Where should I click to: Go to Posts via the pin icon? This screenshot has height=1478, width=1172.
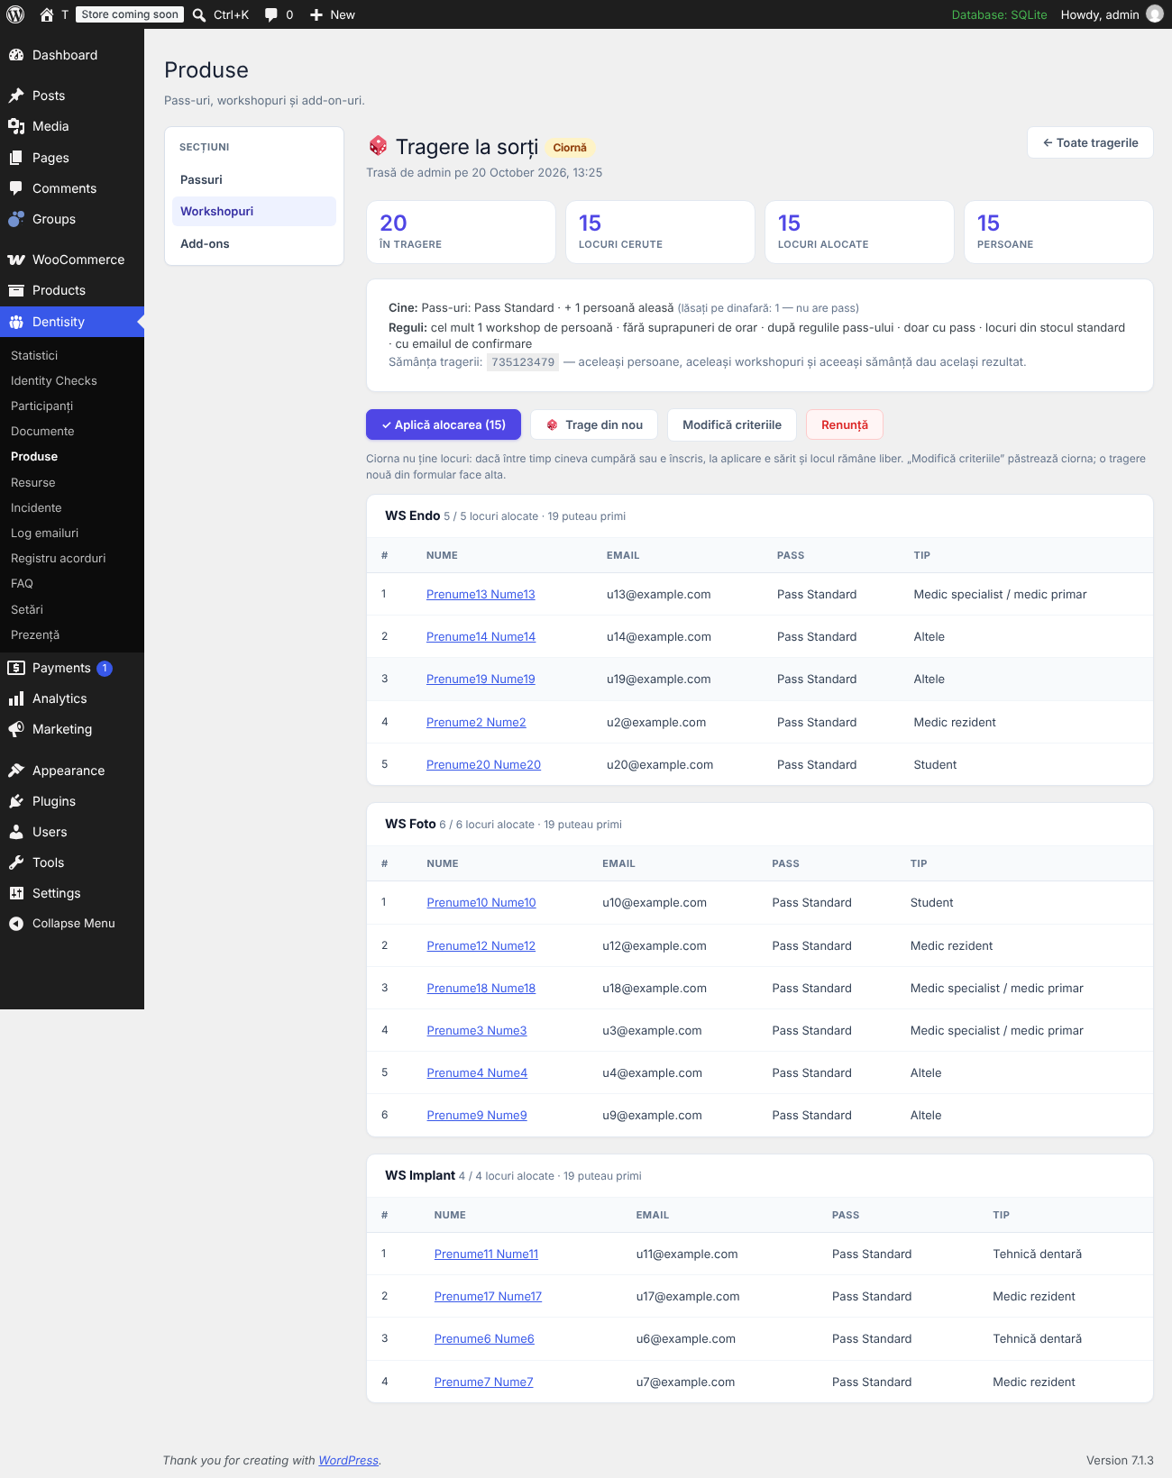click(16, 96)
